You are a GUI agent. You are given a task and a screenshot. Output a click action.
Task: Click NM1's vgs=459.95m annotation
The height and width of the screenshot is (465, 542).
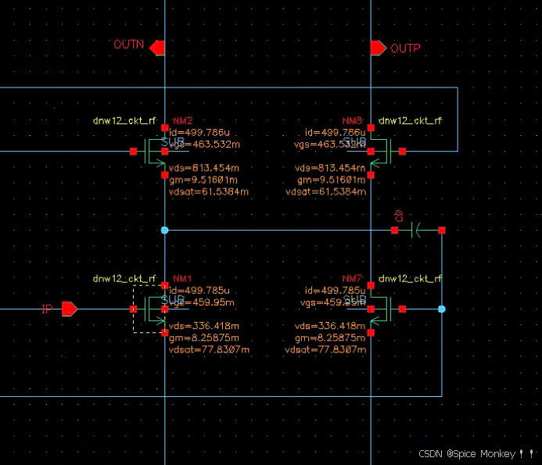point(202,302)
